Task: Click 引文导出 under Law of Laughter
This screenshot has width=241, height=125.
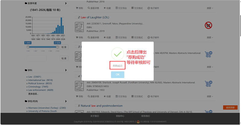Action: [121, 38]
